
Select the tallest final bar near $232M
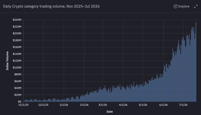click(196, 62)
